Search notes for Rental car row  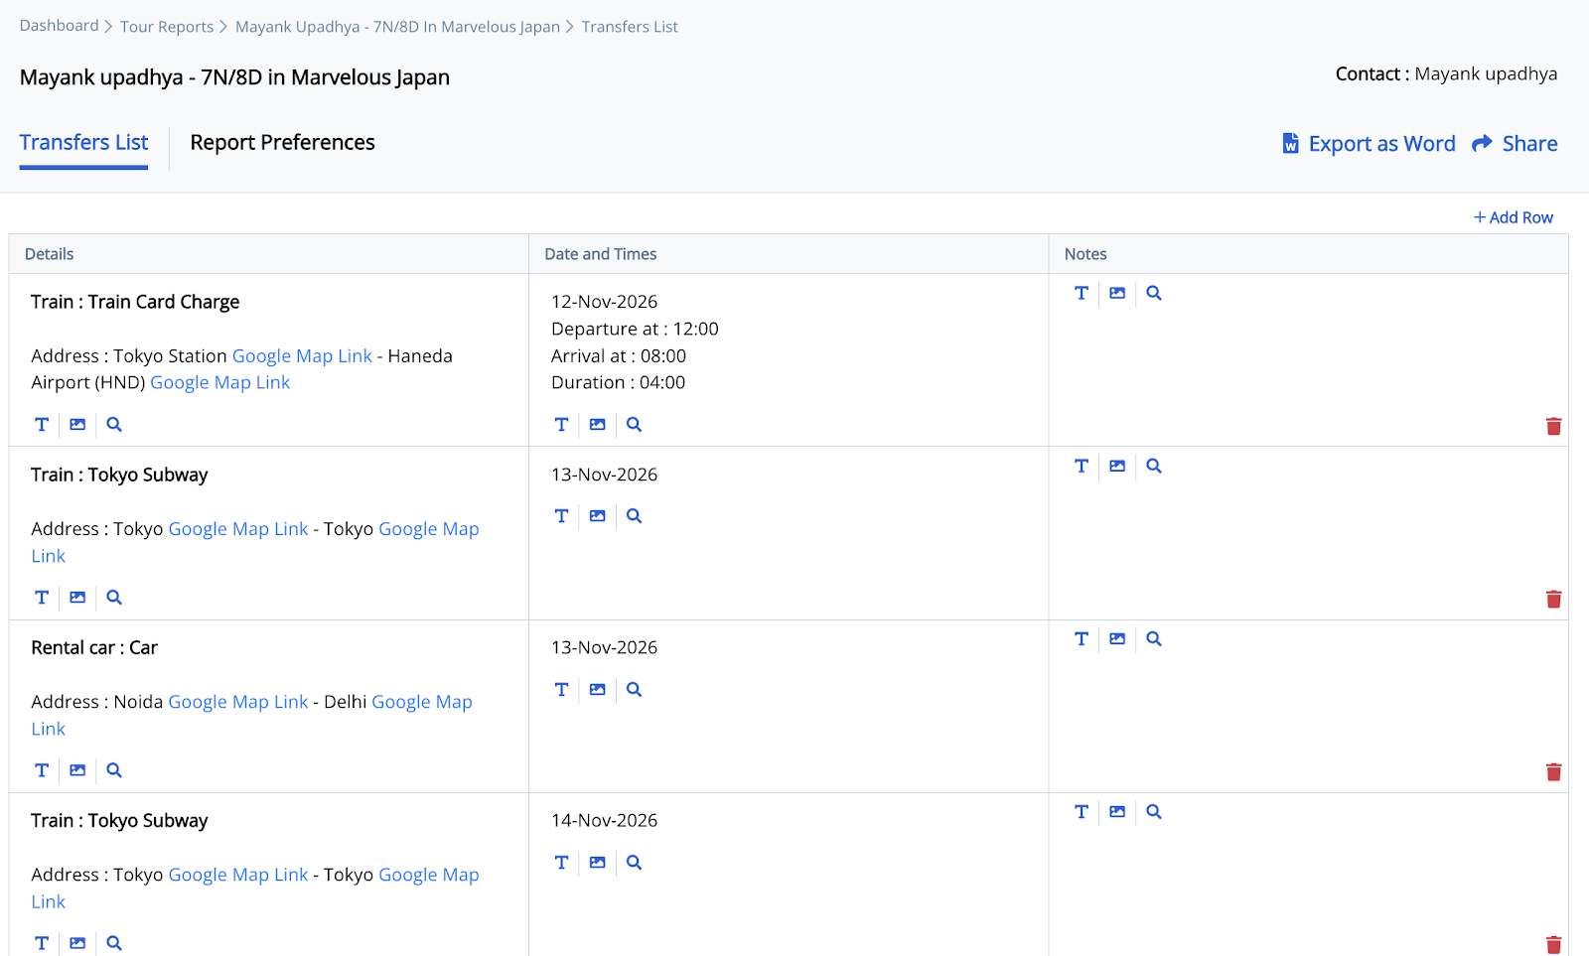click(1154, 639)
